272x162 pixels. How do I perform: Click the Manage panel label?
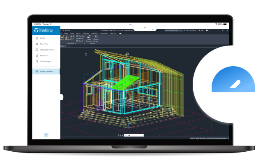[92, 44]
